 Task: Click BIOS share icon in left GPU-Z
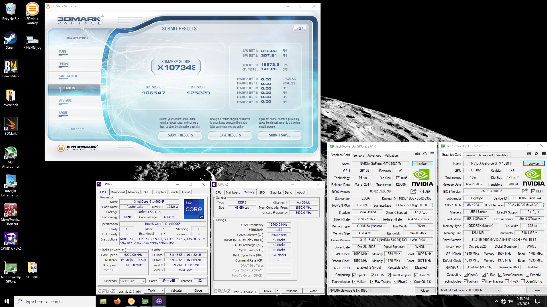coord(413,191)
